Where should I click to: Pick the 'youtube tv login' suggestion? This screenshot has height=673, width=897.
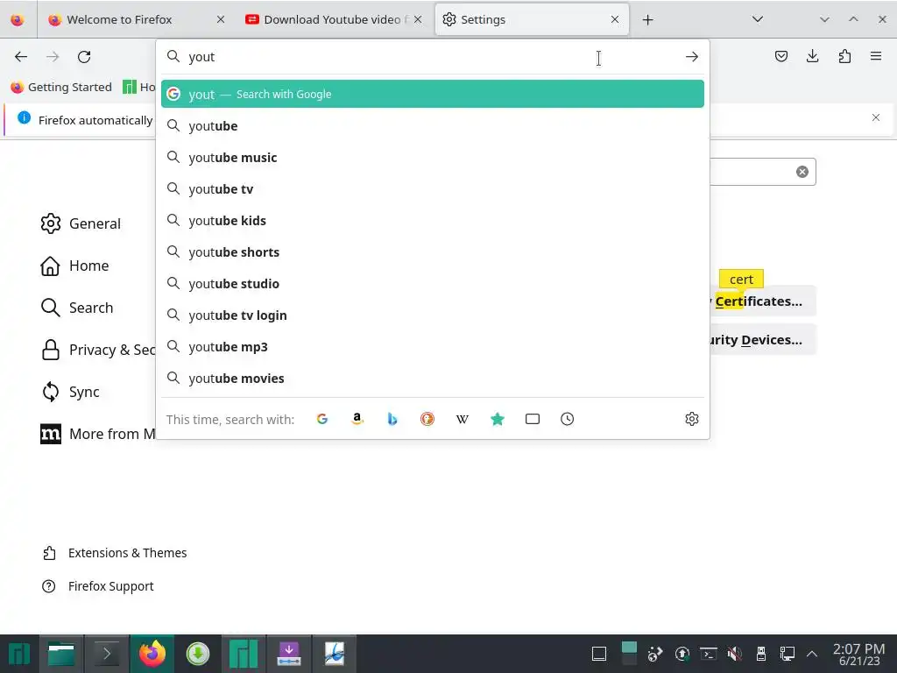click(x=433, y=315)
